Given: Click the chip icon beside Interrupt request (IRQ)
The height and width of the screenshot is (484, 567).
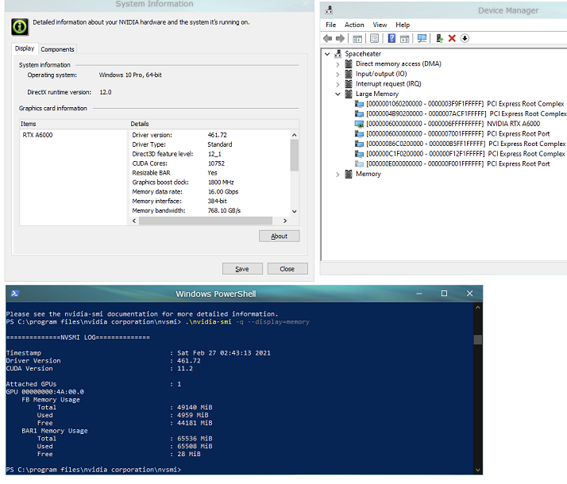Looking at the screenshot, I should 349,84.
